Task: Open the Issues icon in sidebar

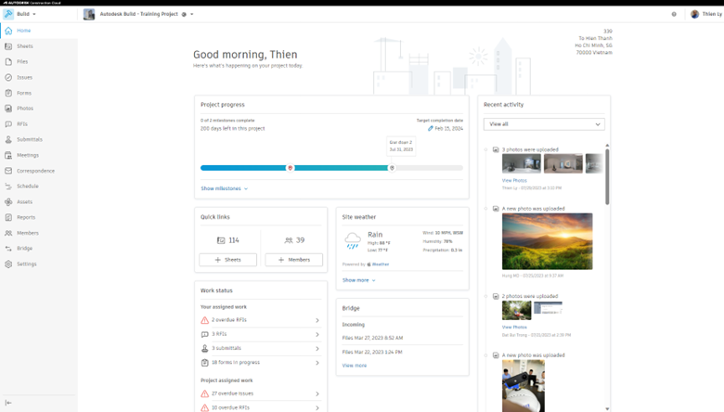Action: 8,78
